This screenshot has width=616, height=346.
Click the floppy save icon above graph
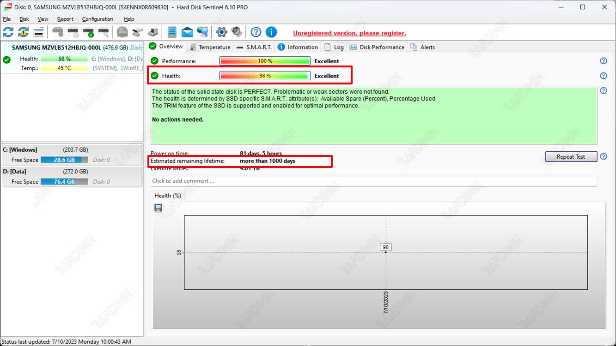point(158,208)
